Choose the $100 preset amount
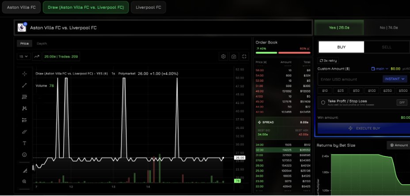 (x=372, y=90)
